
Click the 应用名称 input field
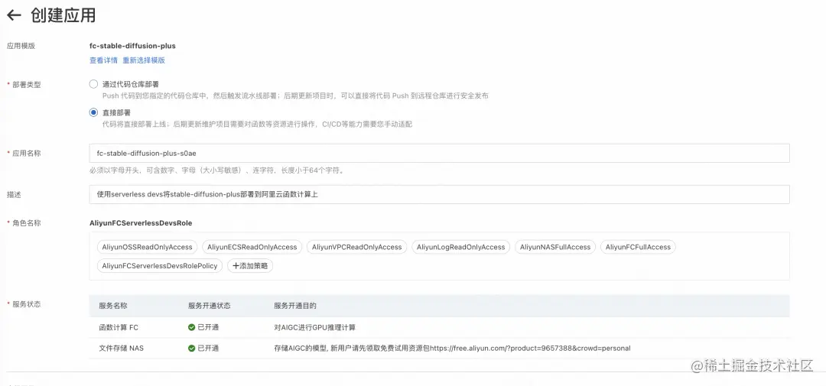(439, 153)
